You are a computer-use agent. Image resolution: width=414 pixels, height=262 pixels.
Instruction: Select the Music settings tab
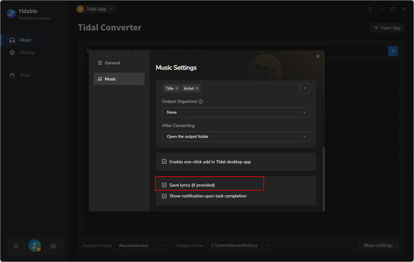click(119, 79)
